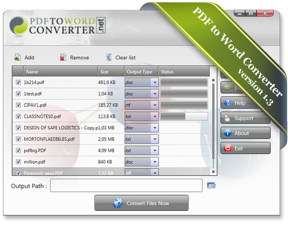Click the gear icon on Convert Files Now
The image size is (288, 227).
(x=118, y=203)
